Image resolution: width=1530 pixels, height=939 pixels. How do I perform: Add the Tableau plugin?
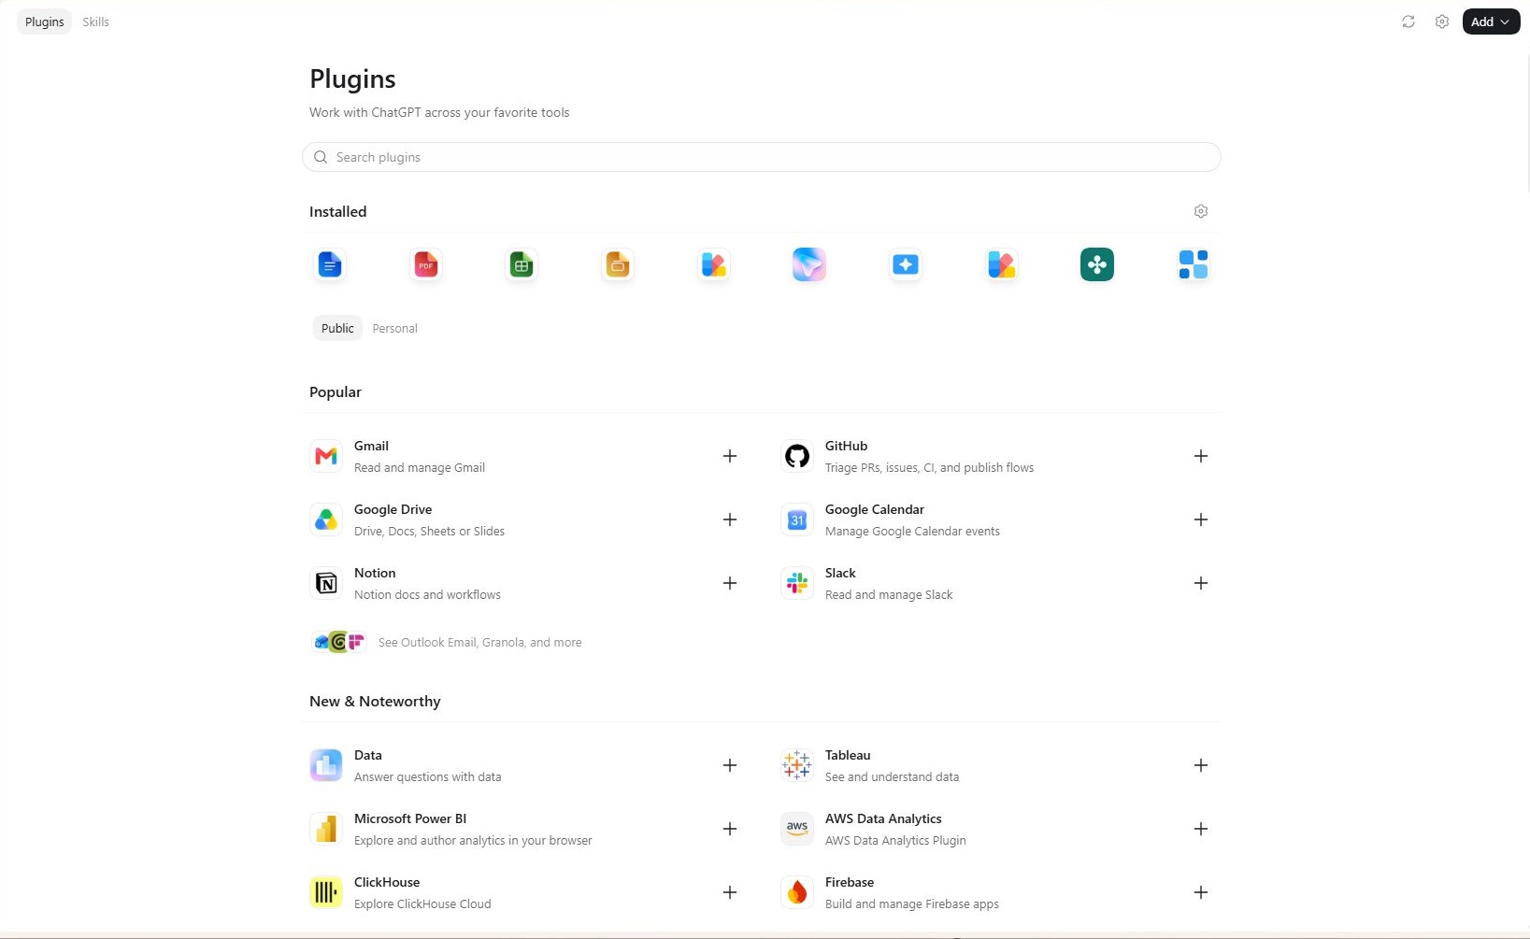(x=1201, y=765)
